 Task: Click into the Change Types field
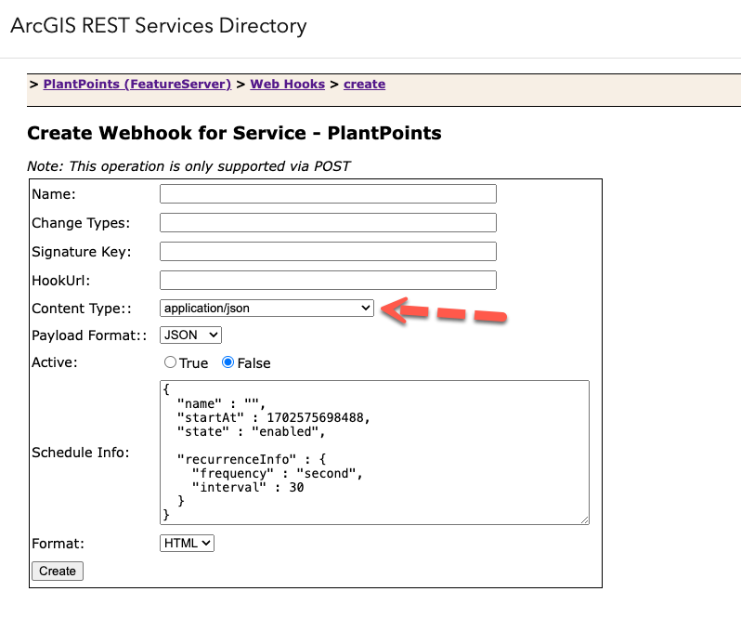[328, 223]
